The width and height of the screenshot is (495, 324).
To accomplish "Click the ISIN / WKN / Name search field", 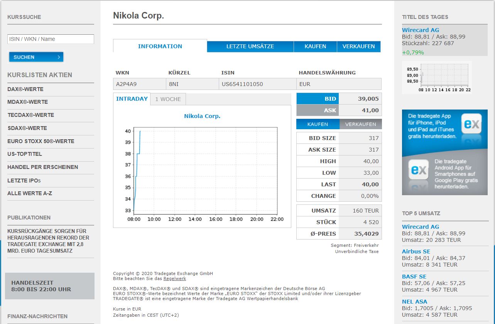I will [x=51, y=39].
